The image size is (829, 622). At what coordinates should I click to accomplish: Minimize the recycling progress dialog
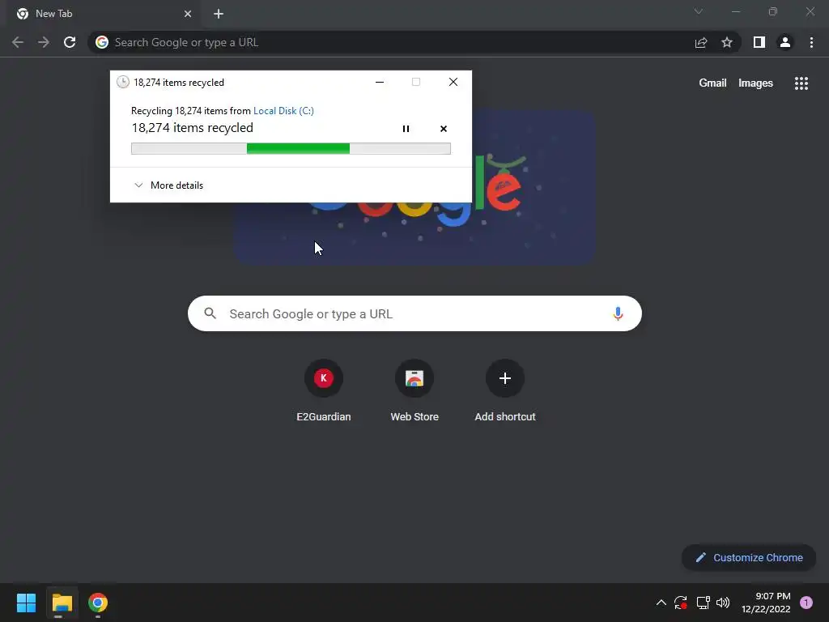pyautogui.click(x=380, y=82)
